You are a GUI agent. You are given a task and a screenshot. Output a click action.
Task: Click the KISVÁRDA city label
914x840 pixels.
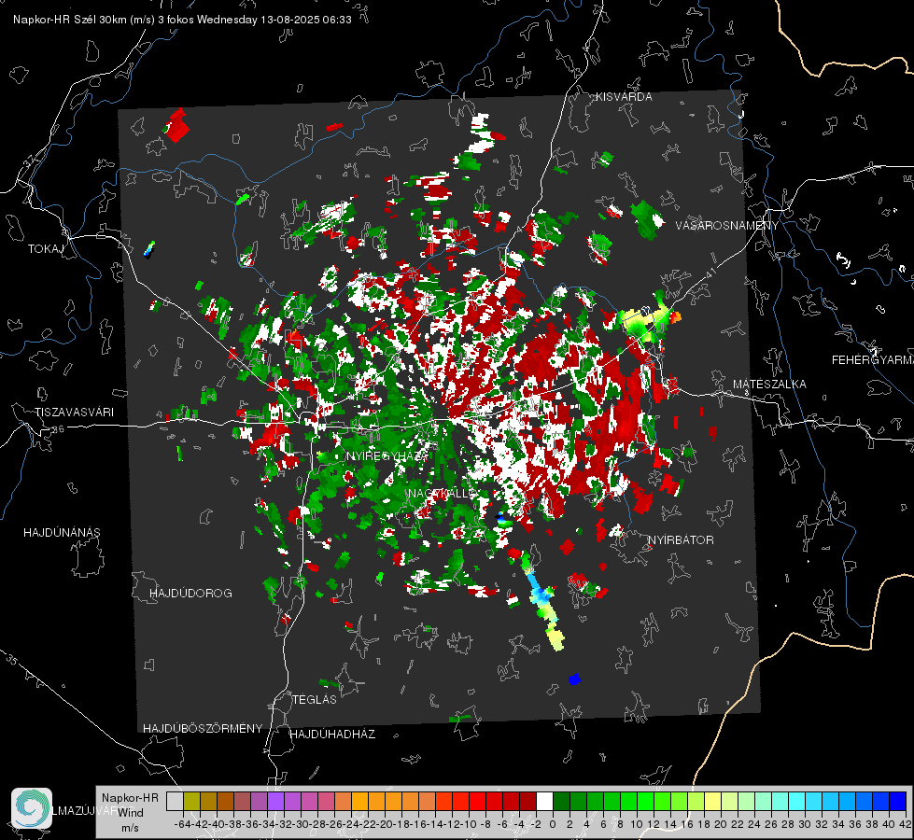click(x=624, y=97)
